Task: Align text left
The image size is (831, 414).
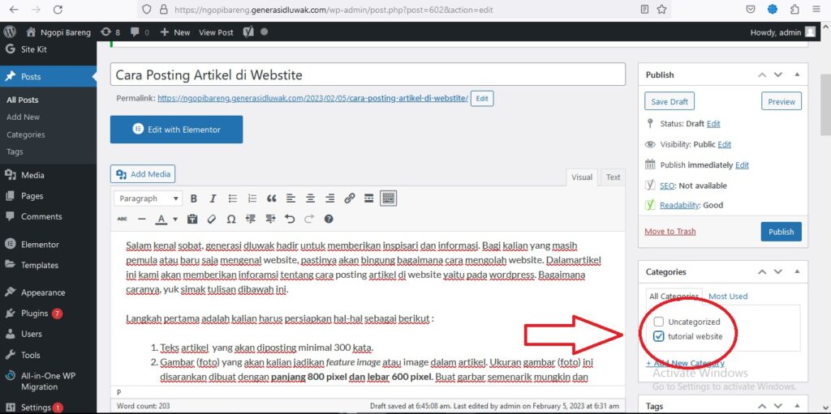Action: [291, 198]
